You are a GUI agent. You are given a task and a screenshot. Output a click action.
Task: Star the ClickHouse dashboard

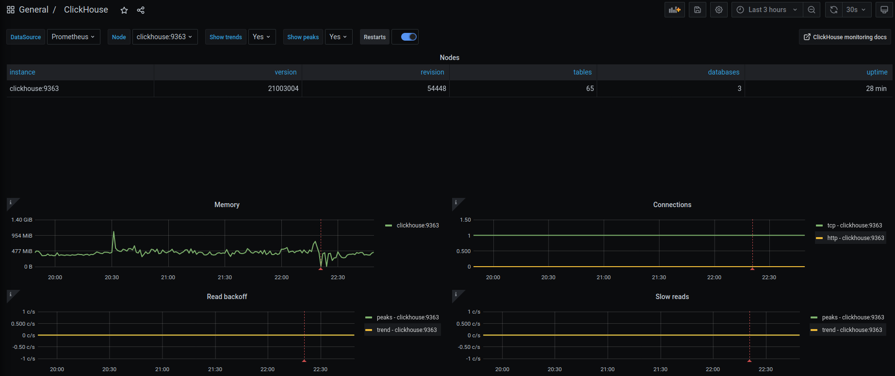(x=124, y=10)
